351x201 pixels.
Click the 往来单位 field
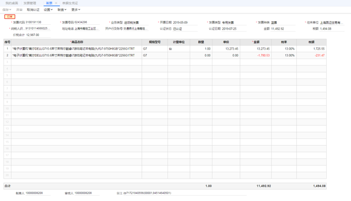(x=332, y=22)
